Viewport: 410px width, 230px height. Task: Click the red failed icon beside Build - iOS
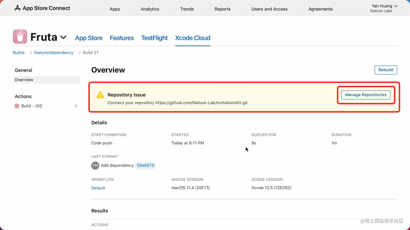[x=17, y=106]
